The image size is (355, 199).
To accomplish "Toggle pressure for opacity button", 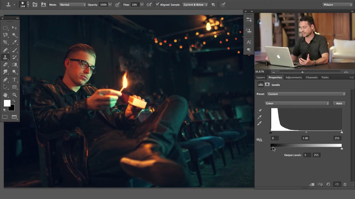I will click(x=117, y=5).
